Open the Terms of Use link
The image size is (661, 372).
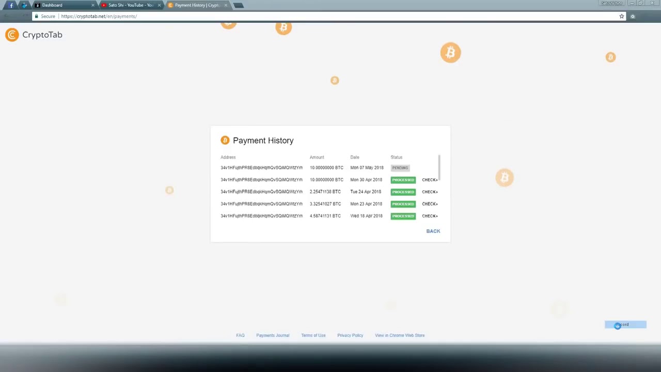(313, 335)
